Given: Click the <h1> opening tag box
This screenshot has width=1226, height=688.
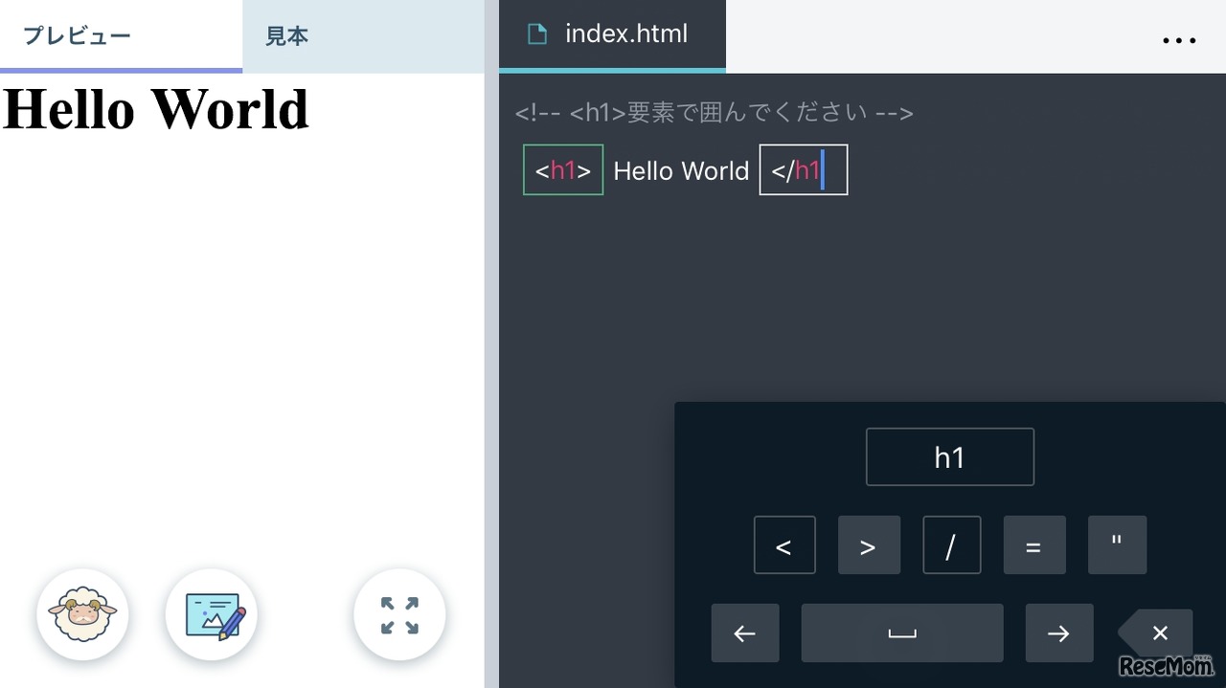Looking at the screenshot, I should pos(562,169).
